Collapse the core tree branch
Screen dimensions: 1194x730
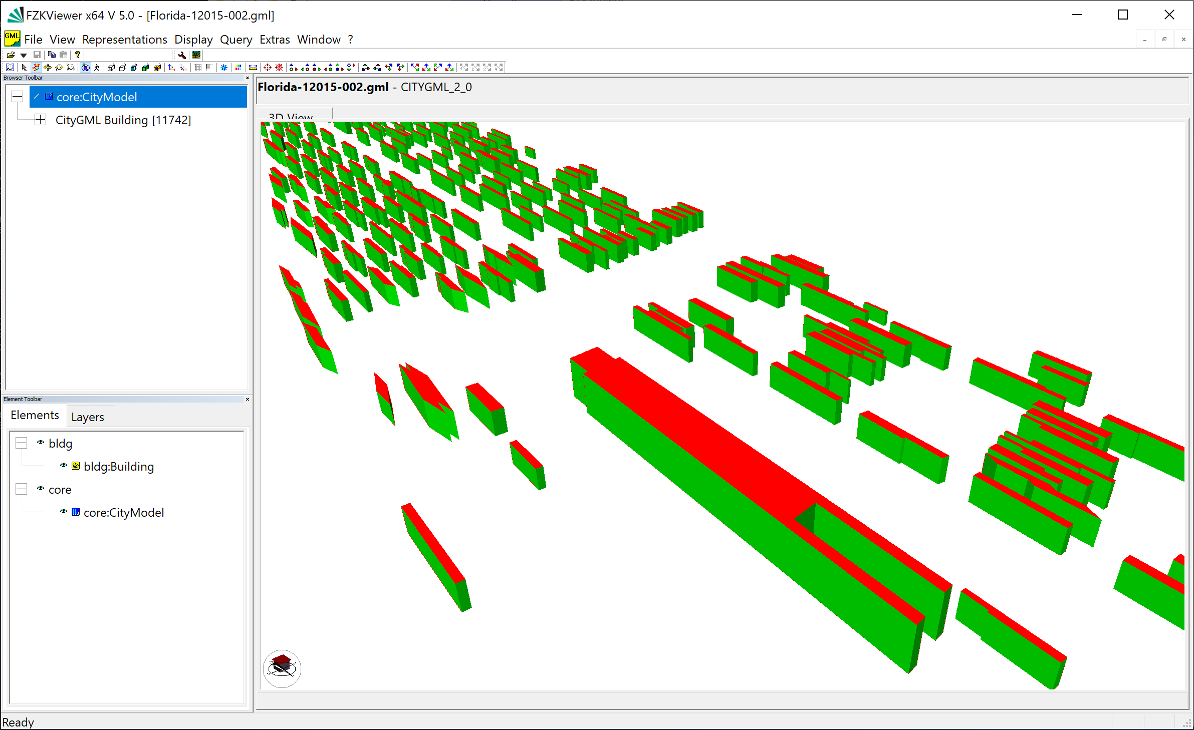21,488
